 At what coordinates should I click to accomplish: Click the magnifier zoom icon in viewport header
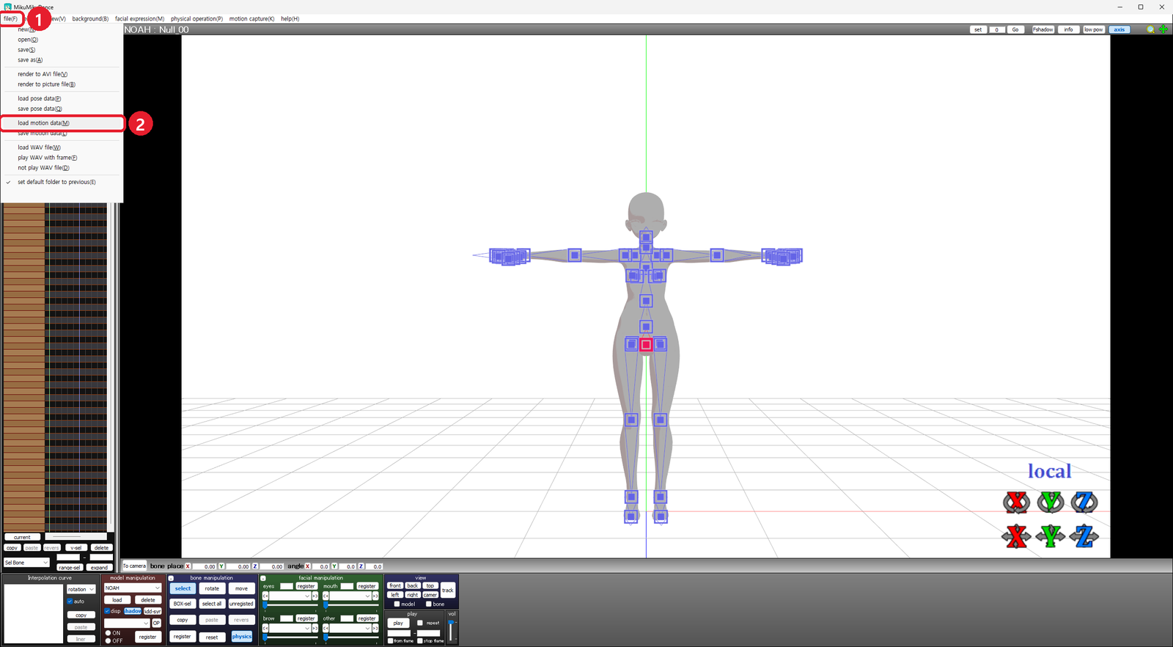tap(1150, 29)
